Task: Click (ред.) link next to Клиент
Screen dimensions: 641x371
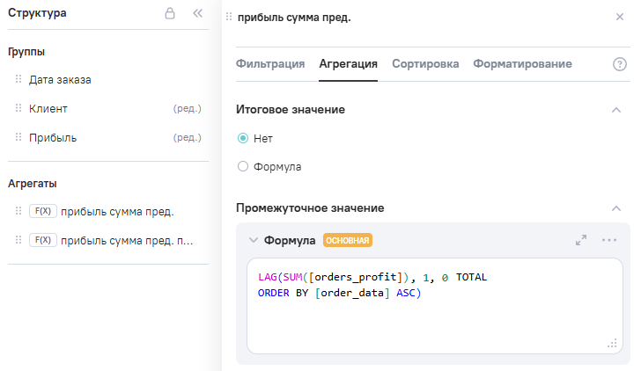Action: pos(187,109)
